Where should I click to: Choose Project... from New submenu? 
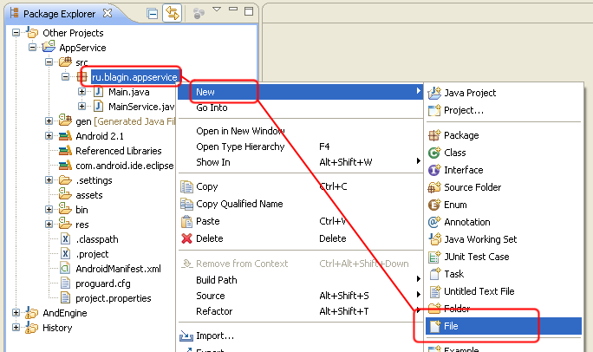pyautogui.click(x=504, y=110)
